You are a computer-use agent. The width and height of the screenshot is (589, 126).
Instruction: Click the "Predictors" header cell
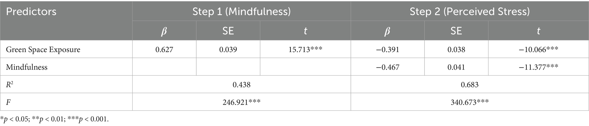[x=31, y=12]
